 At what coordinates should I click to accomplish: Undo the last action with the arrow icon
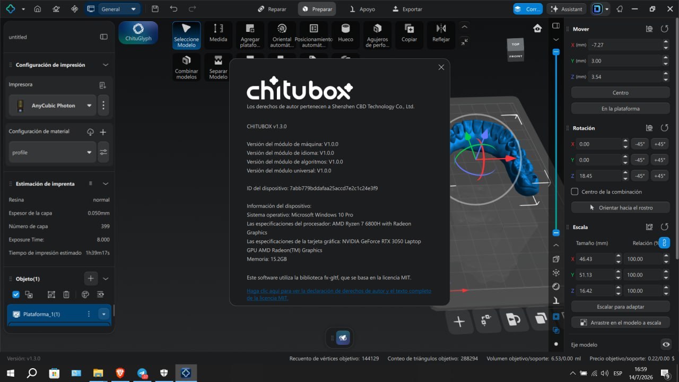click(173, 9)
